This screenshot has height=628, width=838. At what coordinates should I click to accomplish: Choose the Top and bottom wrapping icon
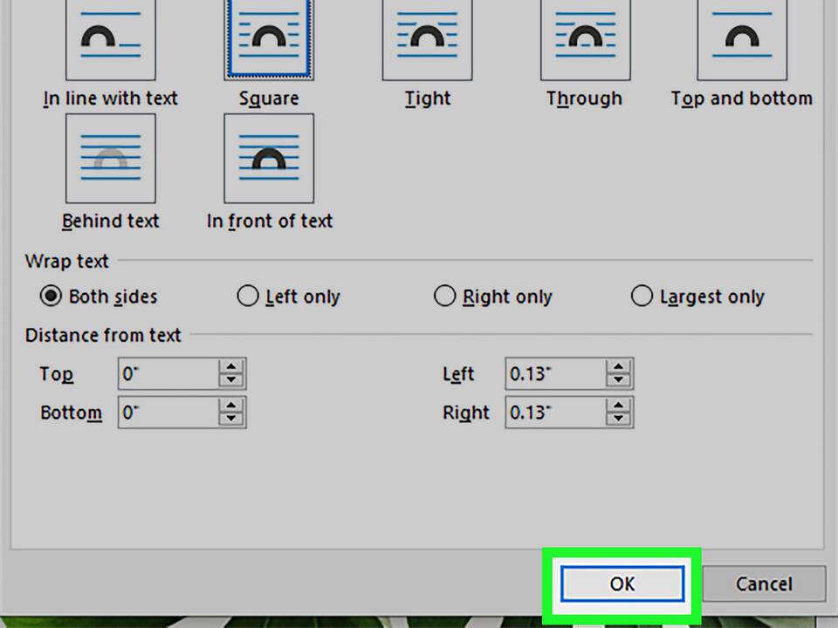click(742, 40)
